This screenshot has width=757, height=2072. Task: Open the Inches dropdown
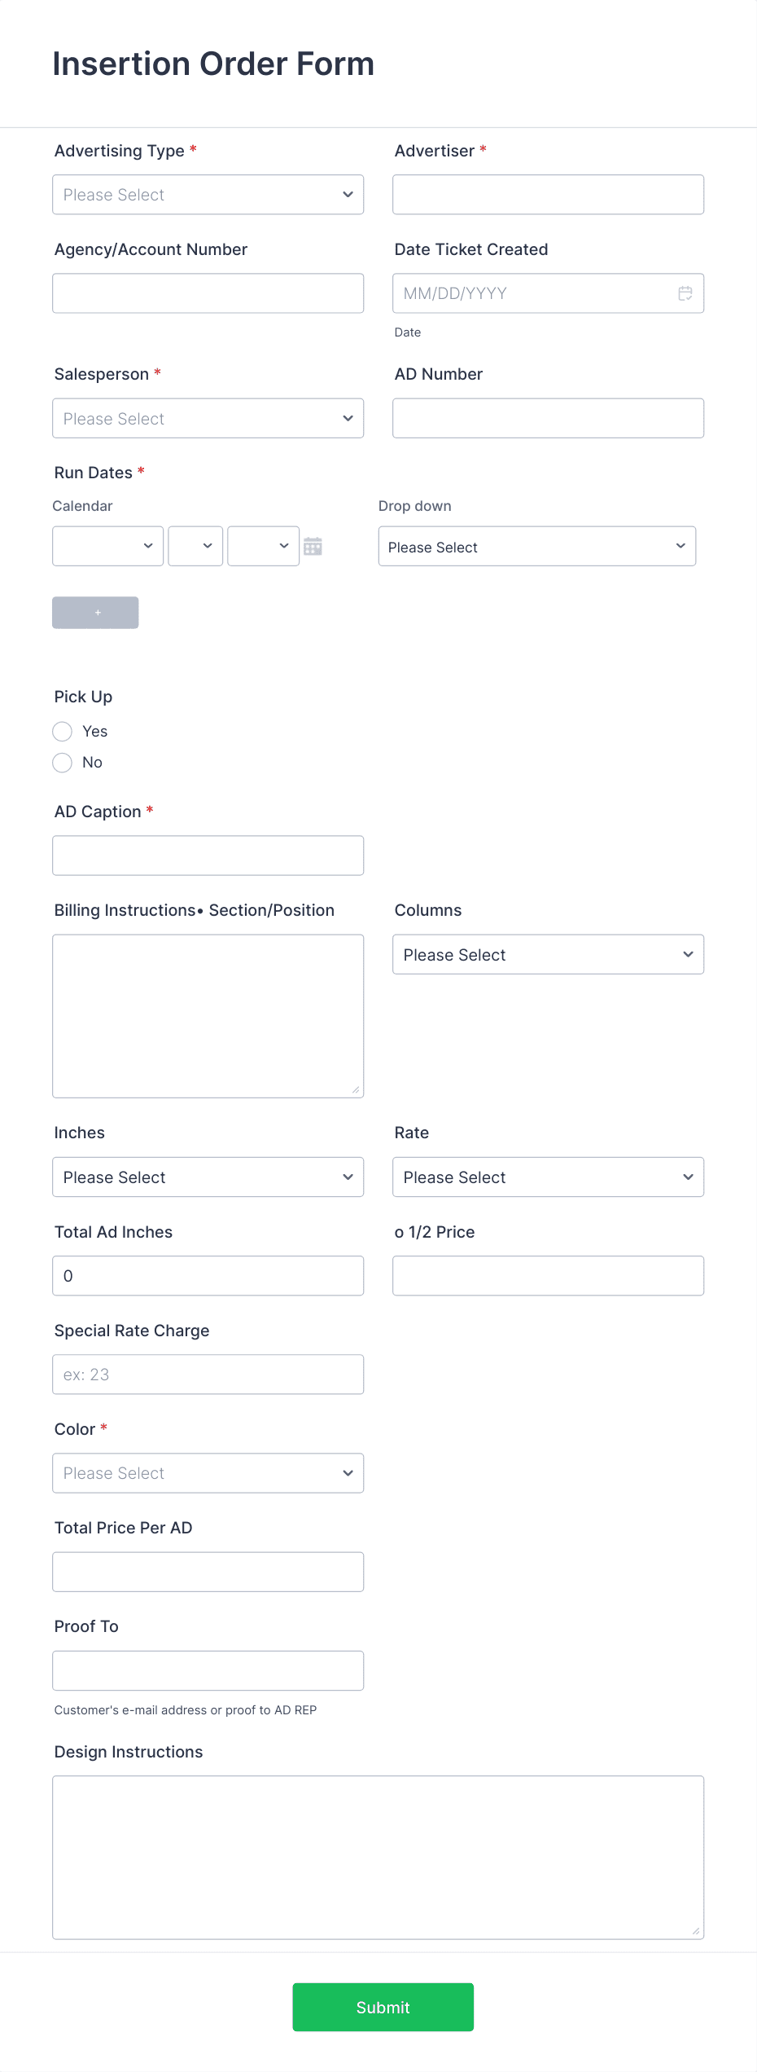point(208,1177)
